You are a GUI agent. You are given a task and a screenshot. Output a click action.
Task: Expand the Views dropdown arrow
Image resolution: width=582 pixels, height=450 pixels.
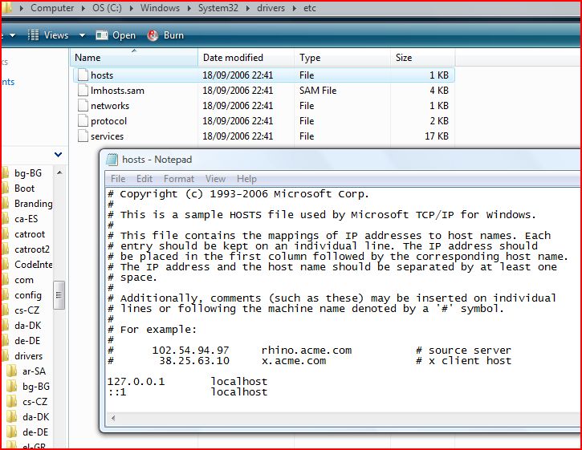click(82, 35)
